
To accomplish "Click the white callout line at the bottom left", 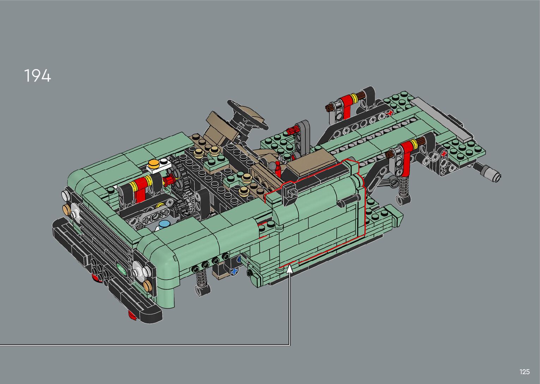I will pyautogui.click(x=141, y=345).
